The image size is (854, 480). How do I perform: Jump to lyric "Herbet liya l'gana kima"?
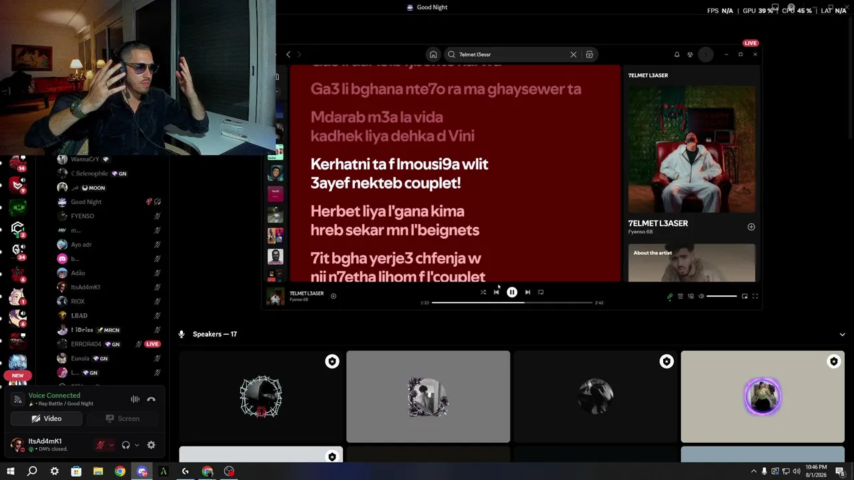tap(388, 211)
